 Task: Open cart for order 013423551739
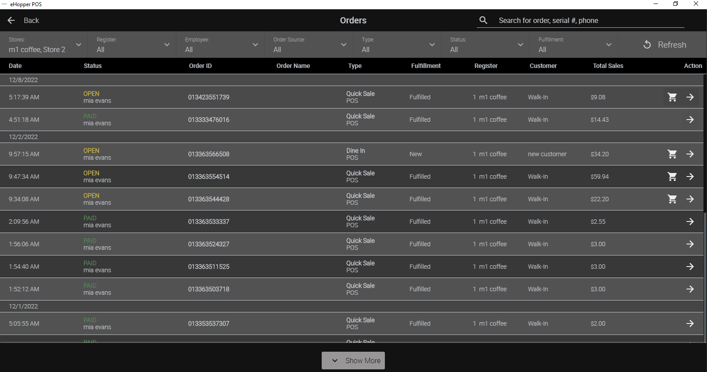(x=672, y=97)
